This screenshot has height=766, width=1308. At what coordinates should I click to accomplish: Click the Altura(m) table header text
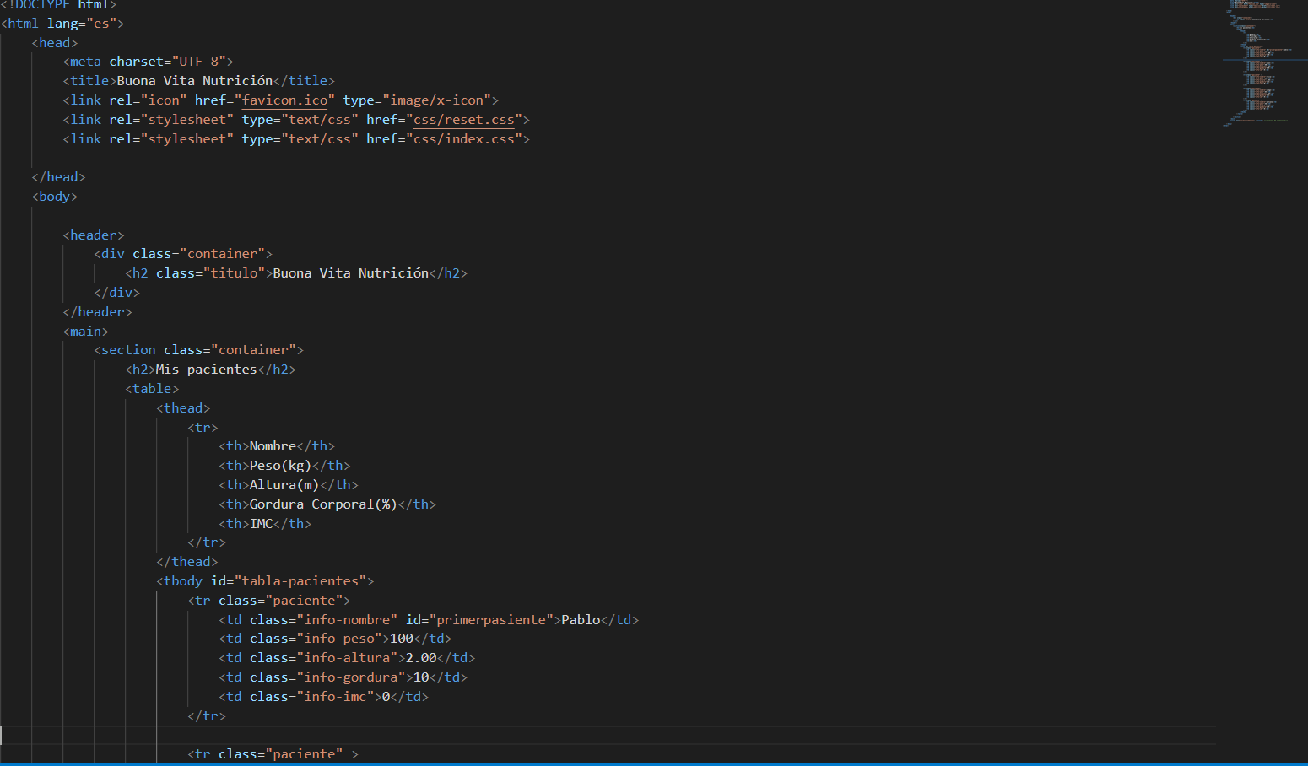(284, 485)
